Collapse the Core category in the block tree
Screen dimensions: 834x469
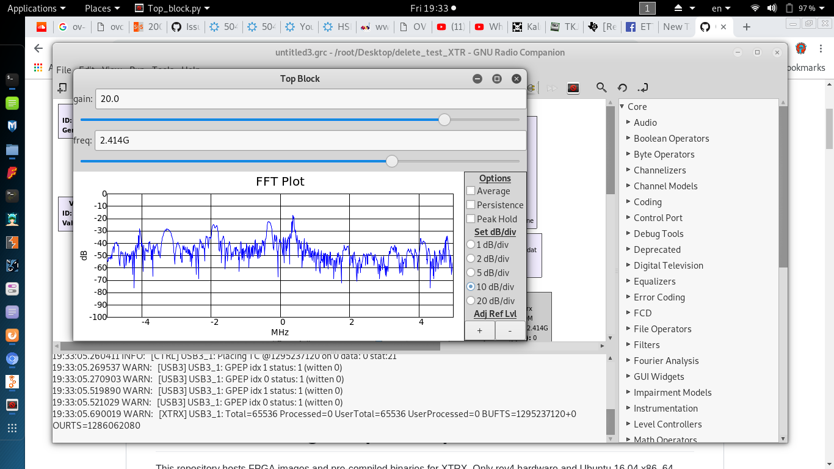click(x=621, y=106)
